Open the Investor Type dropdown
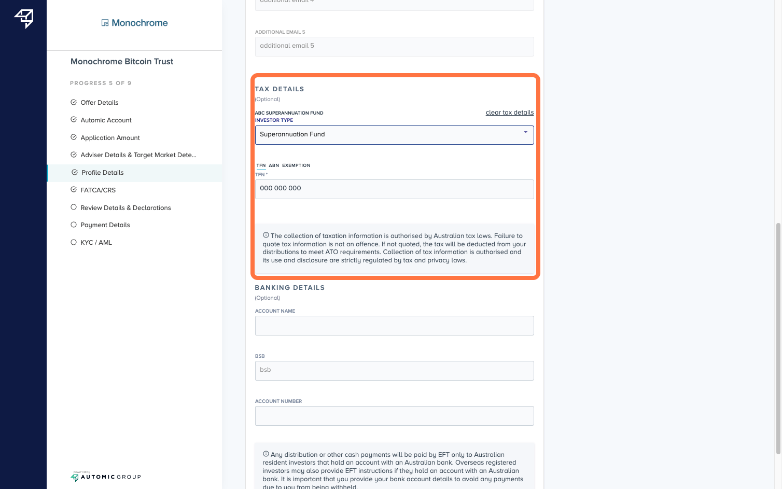 point(394,135)
